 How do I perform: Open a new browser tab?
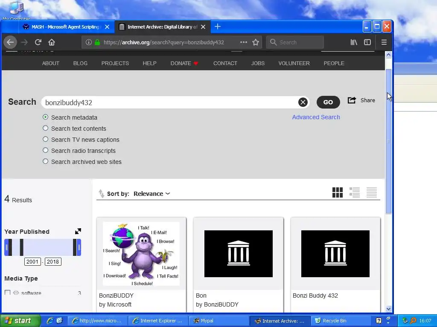218,27
